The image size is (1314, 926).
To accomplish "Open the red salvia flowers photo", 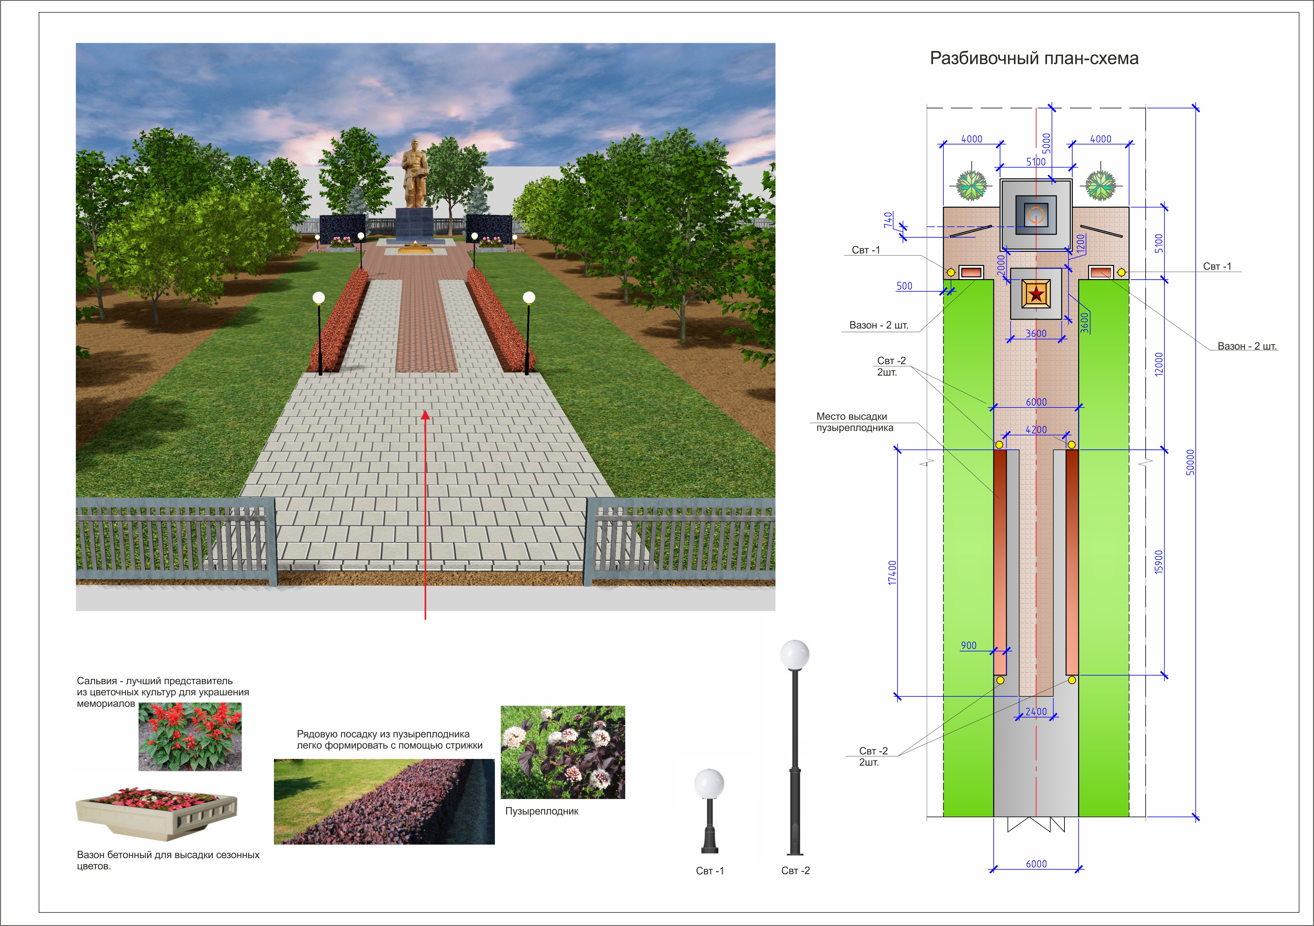I will (190, 737).
